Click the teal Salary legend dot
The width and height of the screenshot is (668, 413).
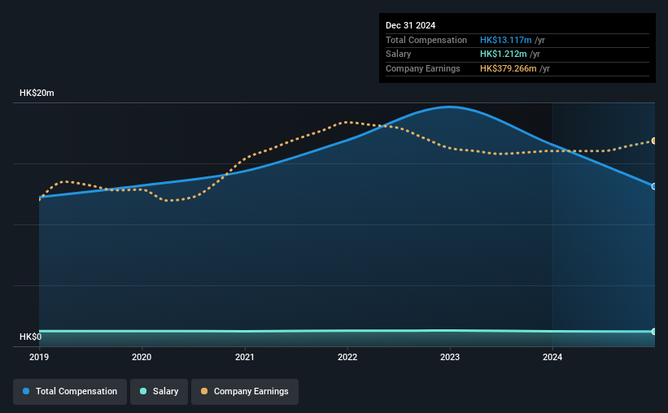tap(143, 391)
